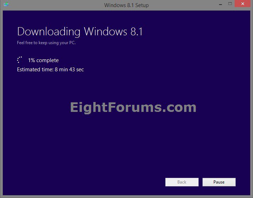Click "Windows 8.1" in the large heading
Image resolution: width=253 pixels, height=198 pixels.
(x=113, y=32)
